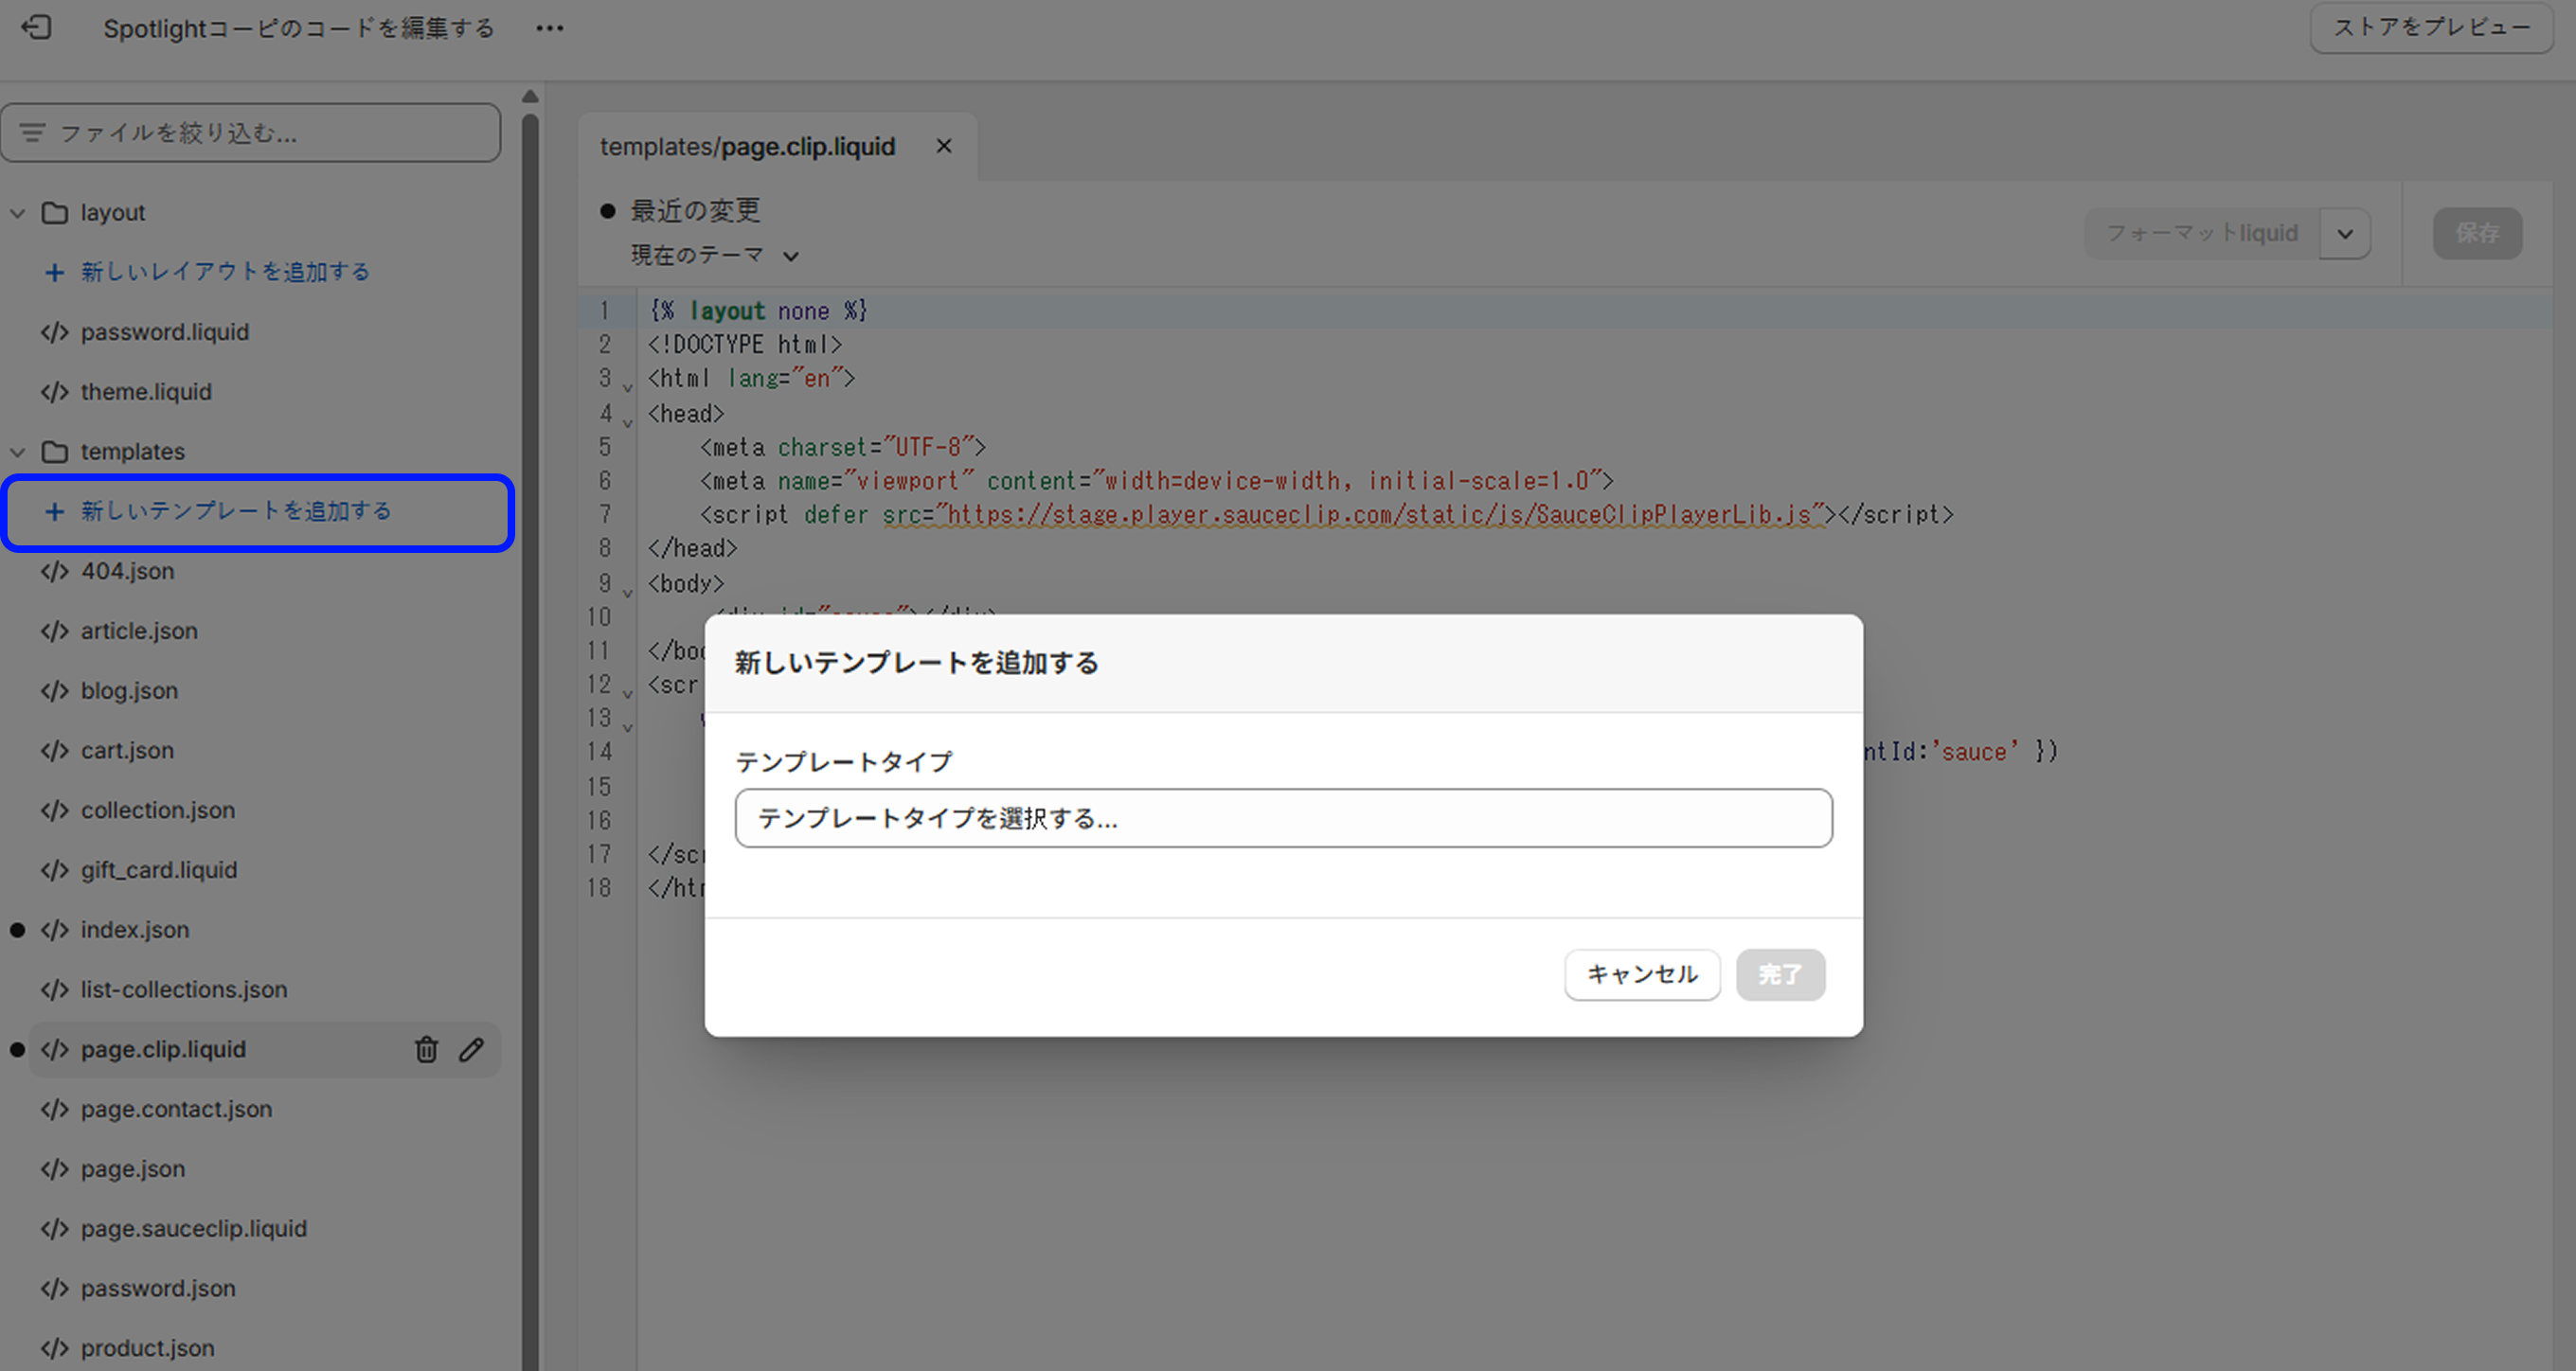Click the folder icon next to templates
This screenshot has height=1371, width=2576.
coord(54,452)
